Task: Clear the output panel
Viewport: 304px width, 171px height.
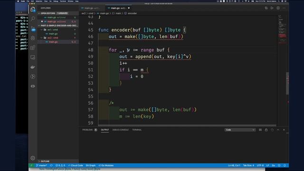Action: point(260,130)
